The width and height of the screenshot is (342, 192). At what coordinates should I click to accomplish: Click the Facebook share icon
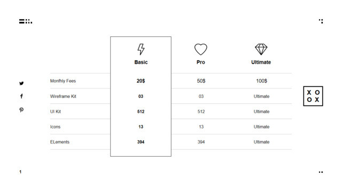(21, 96)
